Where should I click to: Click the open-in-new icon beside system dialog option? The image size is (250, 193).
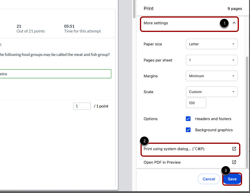pos(234,149)
